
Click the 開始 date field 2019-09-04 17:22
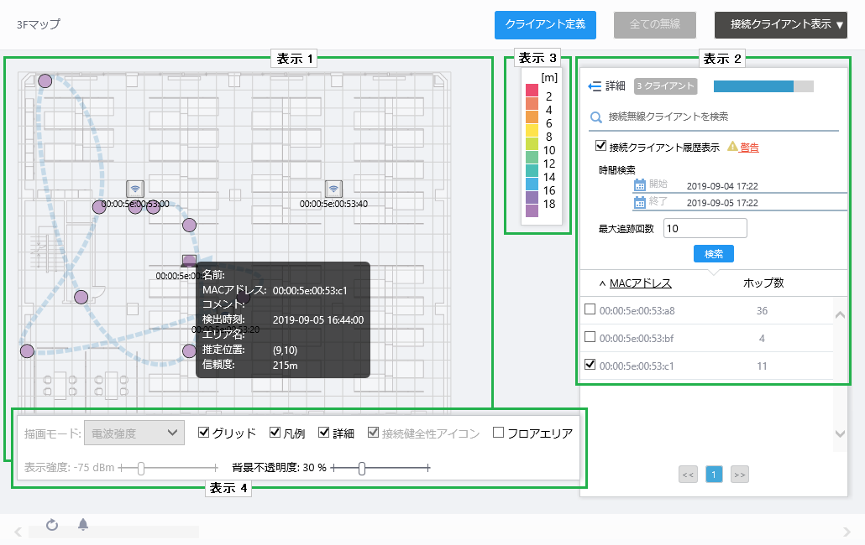tap(722, 186)
